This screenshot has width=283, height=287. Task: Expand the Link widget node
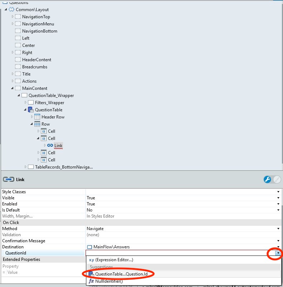[45, 145]
